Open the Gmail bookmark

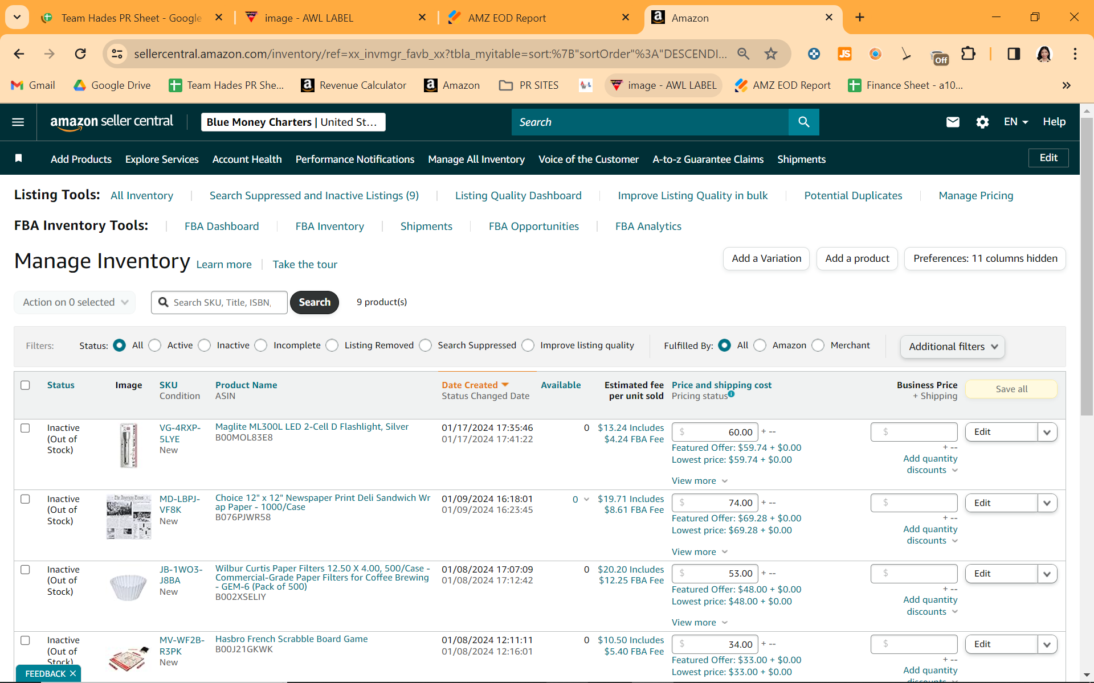coord(33,85)
